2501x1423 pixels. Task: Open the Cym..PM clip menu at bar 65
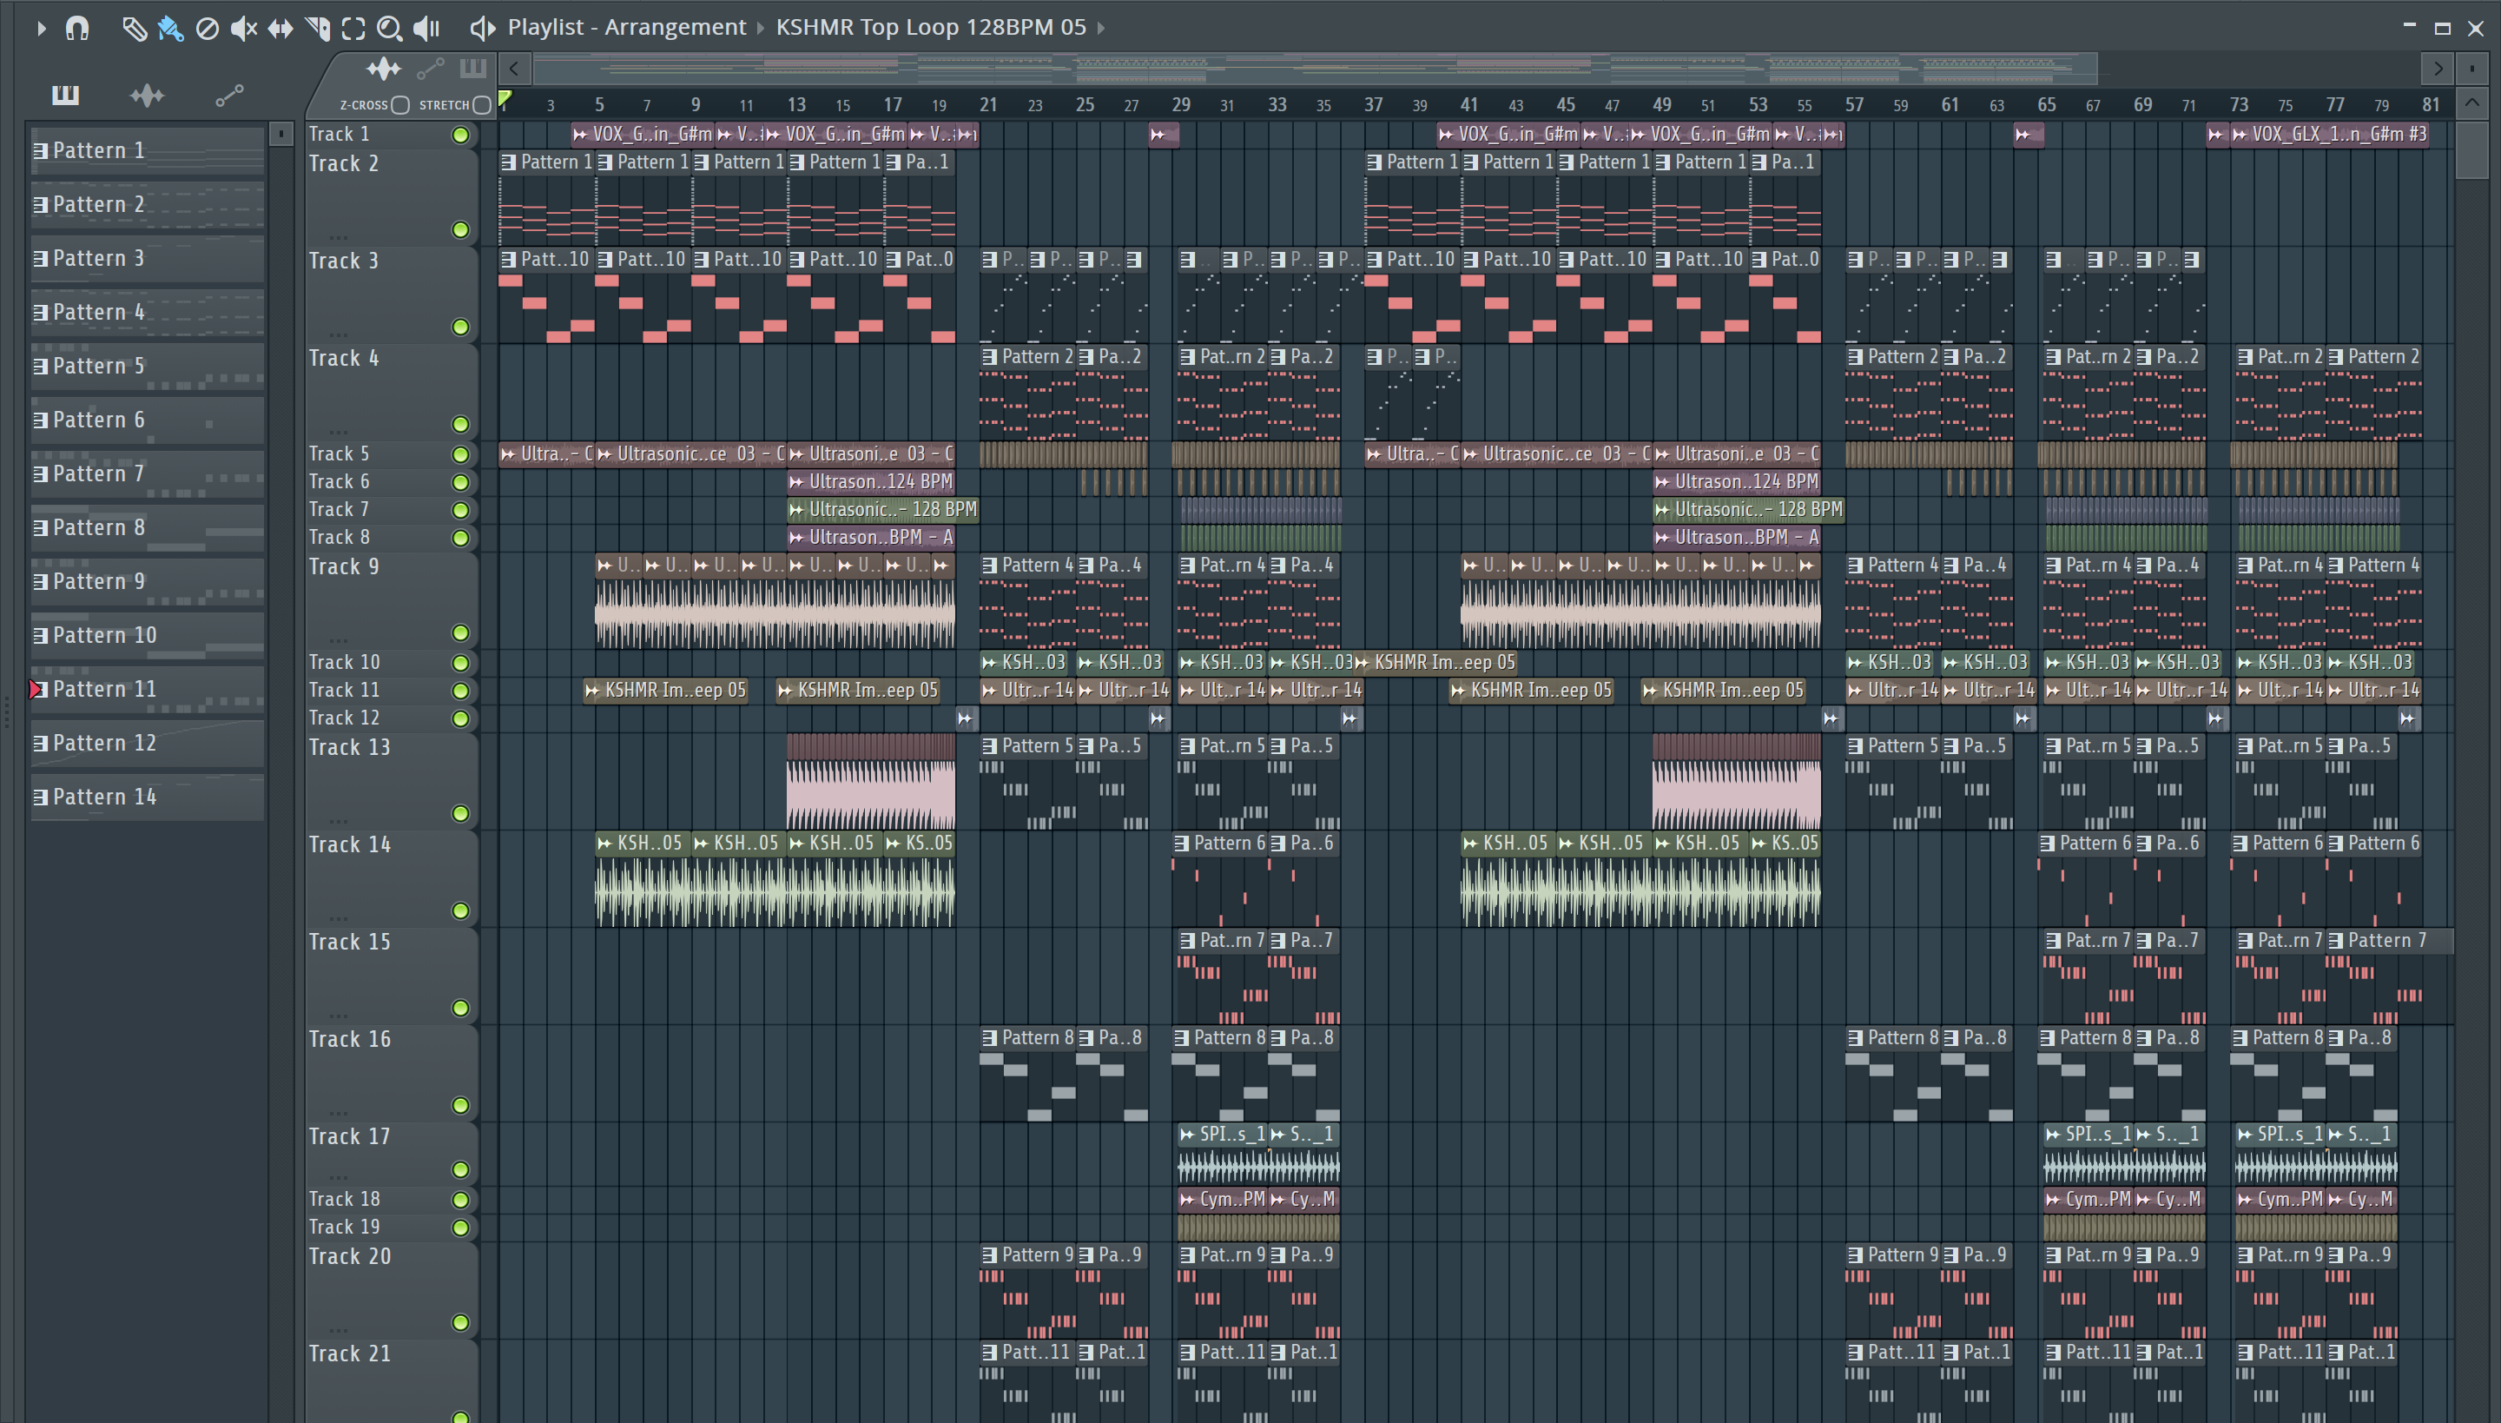pos(2053,1201)
